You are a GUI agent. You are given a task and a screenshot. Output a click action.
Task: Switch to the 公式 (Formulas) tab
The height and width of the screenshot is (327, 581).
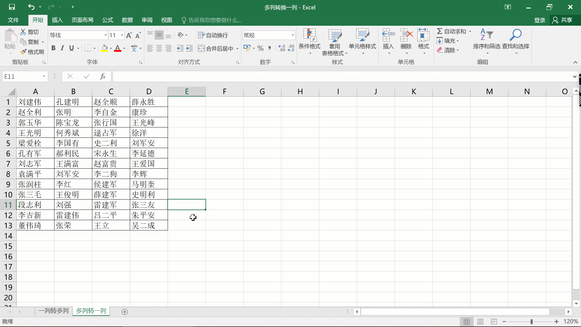(107, 20)
